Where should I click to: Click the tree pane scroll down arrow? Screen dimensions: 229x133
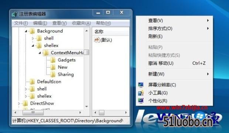tap(86, 107)
